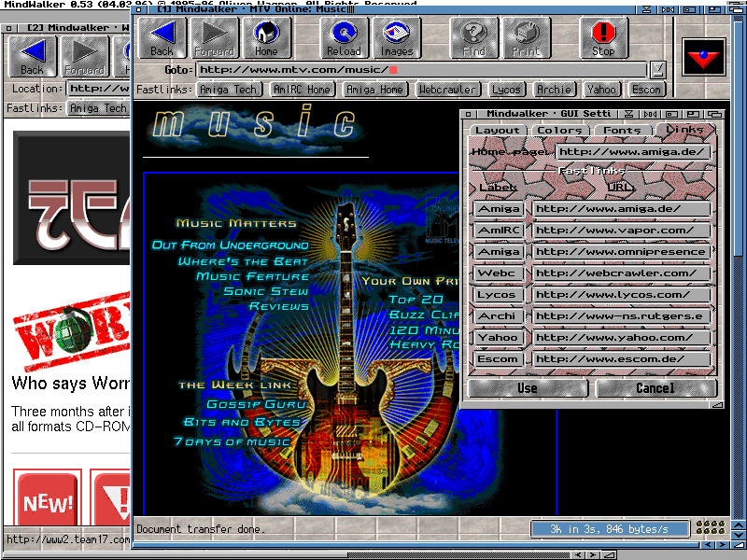
Task: Edit the Webc fastlink label field
Action: click(499, 273)
